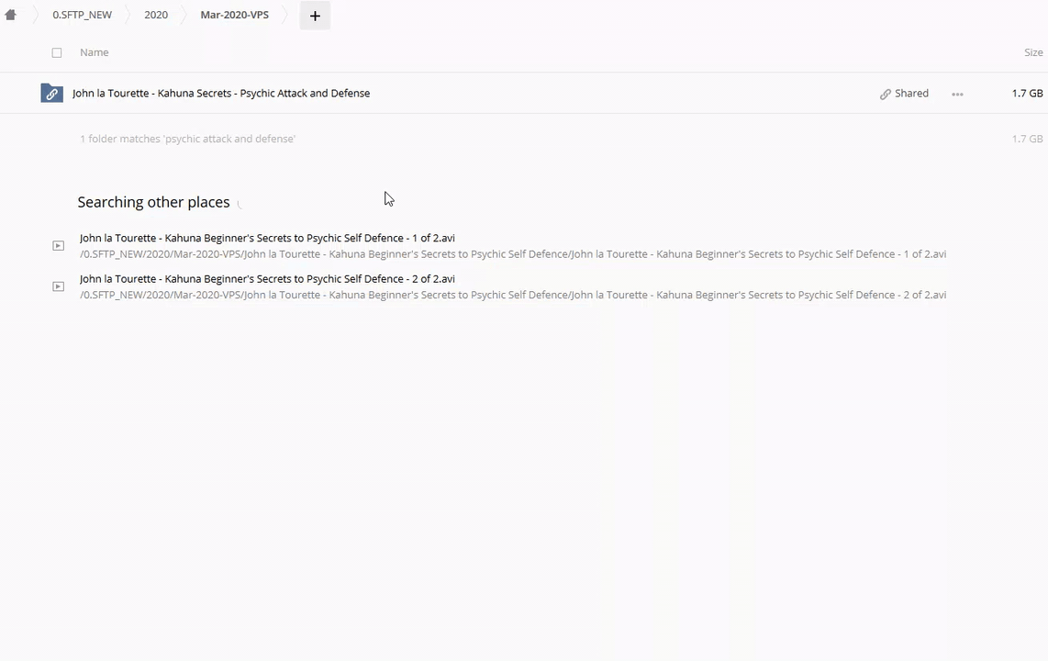Click the 1.7 GB size in the folder row
Viewport: 1048px width, 661px height.
[x=1027, y=94]
